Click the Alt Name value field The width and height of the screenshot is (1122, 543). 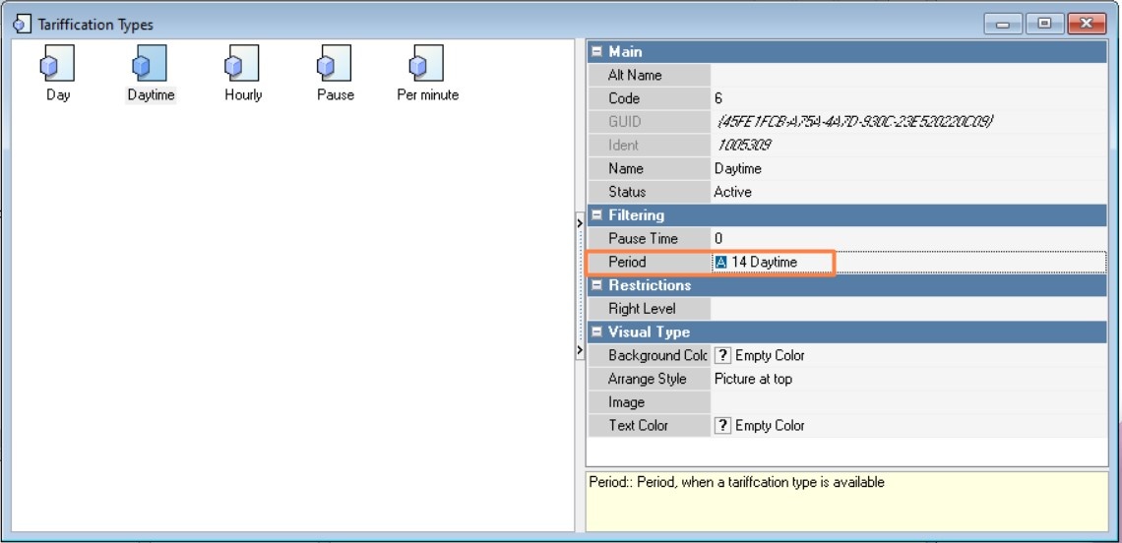click(x=905, y=75)
